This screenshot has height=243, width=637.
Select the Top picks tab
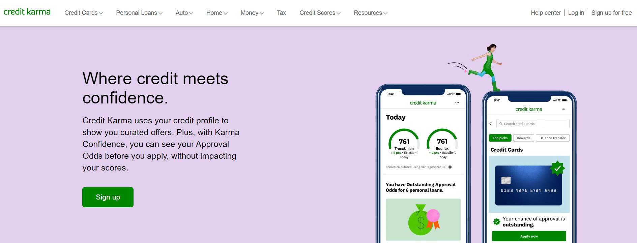point(500,138)
